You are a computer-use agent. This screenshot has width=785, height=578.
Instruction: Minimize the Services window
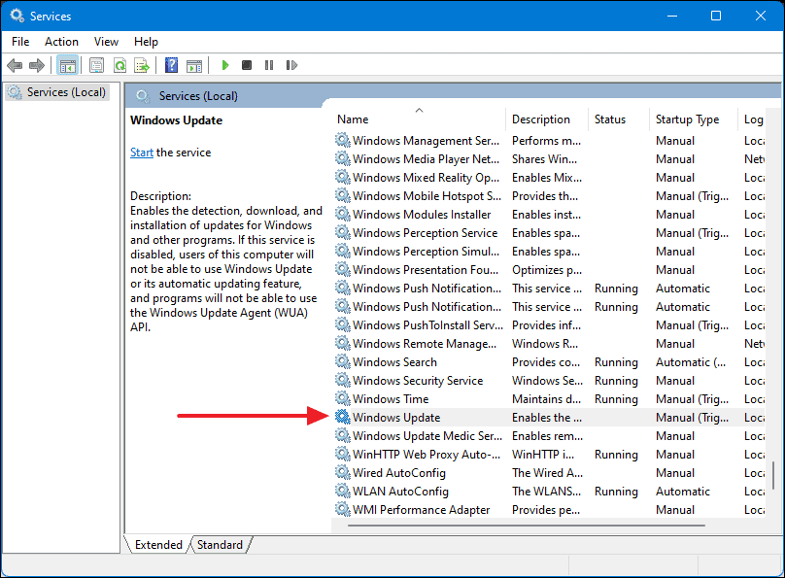(x=672, y=16)
